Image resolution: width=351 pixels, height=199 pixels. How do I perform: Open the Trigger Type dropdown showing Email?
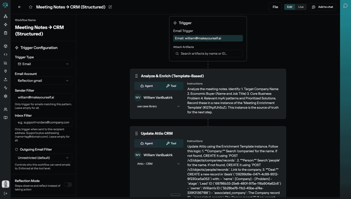pyautogui.click(x=43, y=64)
